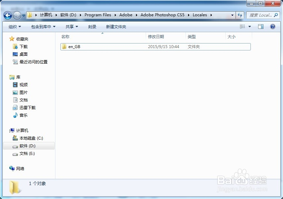283x199 pixels.
Task: Expand the arrow after Program Files breadcrumb
Action: tap(115, 15)
